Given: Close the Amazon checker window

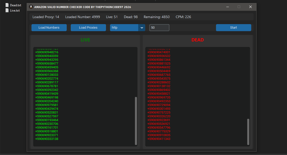Looking at the screenshot, I should [x=250, y=7].
